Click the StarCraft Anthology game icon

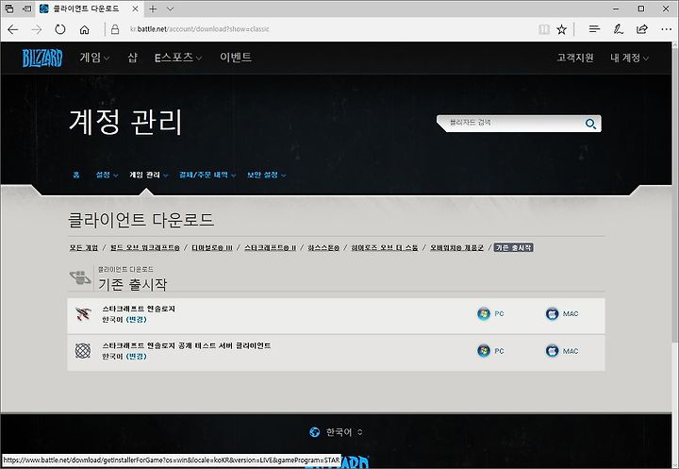(x=83, y=314)
